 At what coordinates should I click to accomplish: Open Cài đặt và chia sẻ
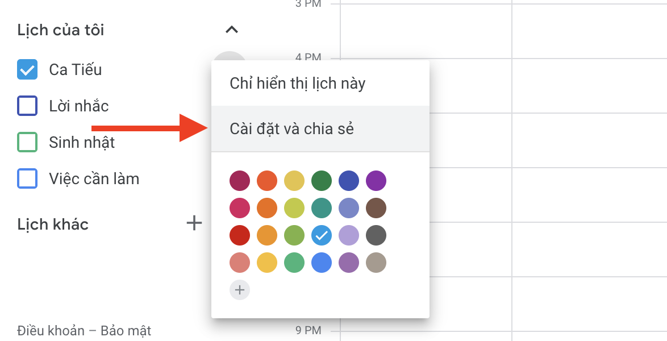point(291,129)
